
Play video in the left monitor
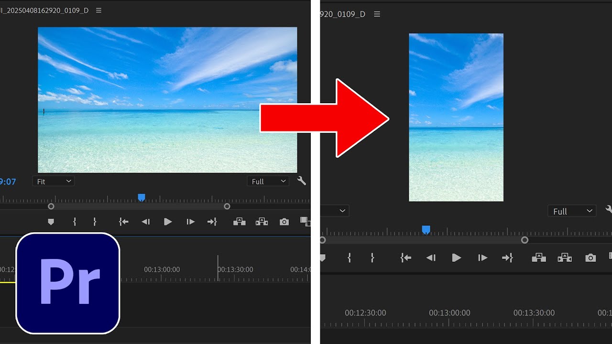tap(168, 222)
